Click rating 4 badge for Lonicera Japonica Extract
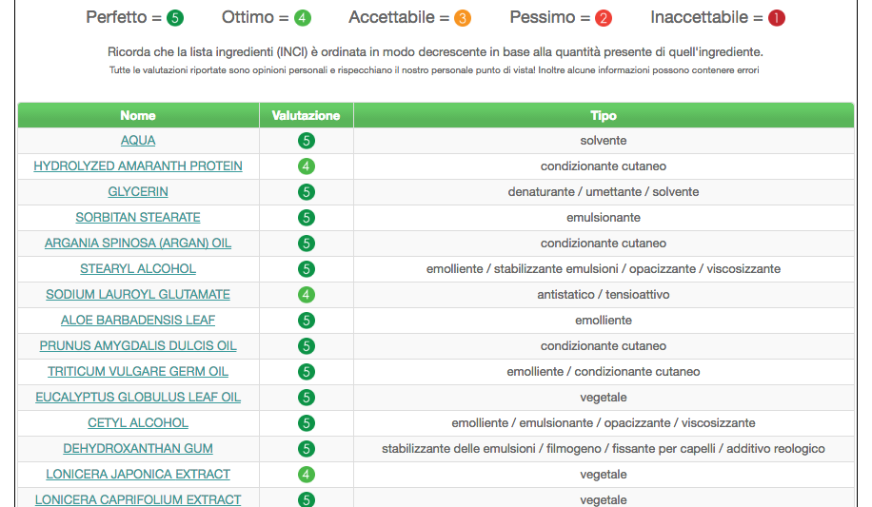 tap(306, 475)
